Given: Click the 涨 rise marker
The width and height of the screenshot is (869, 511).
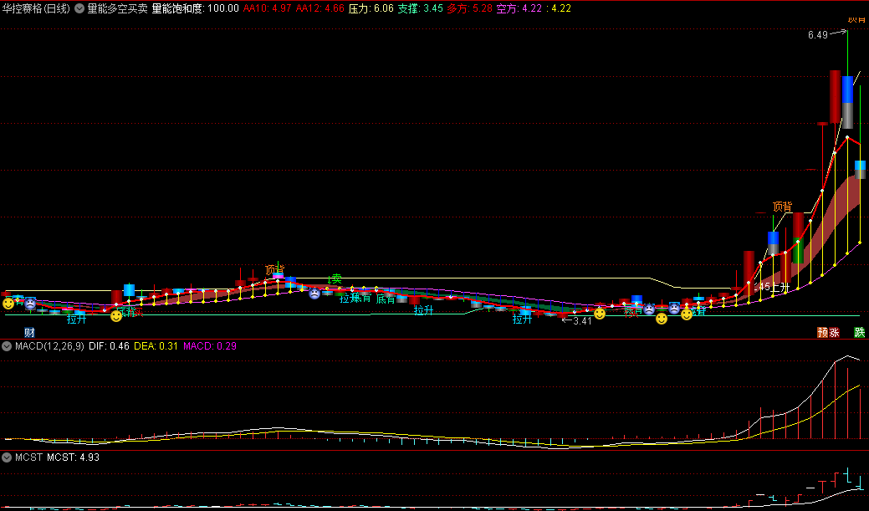Looking at the screenshot, I should click(834, 333).
